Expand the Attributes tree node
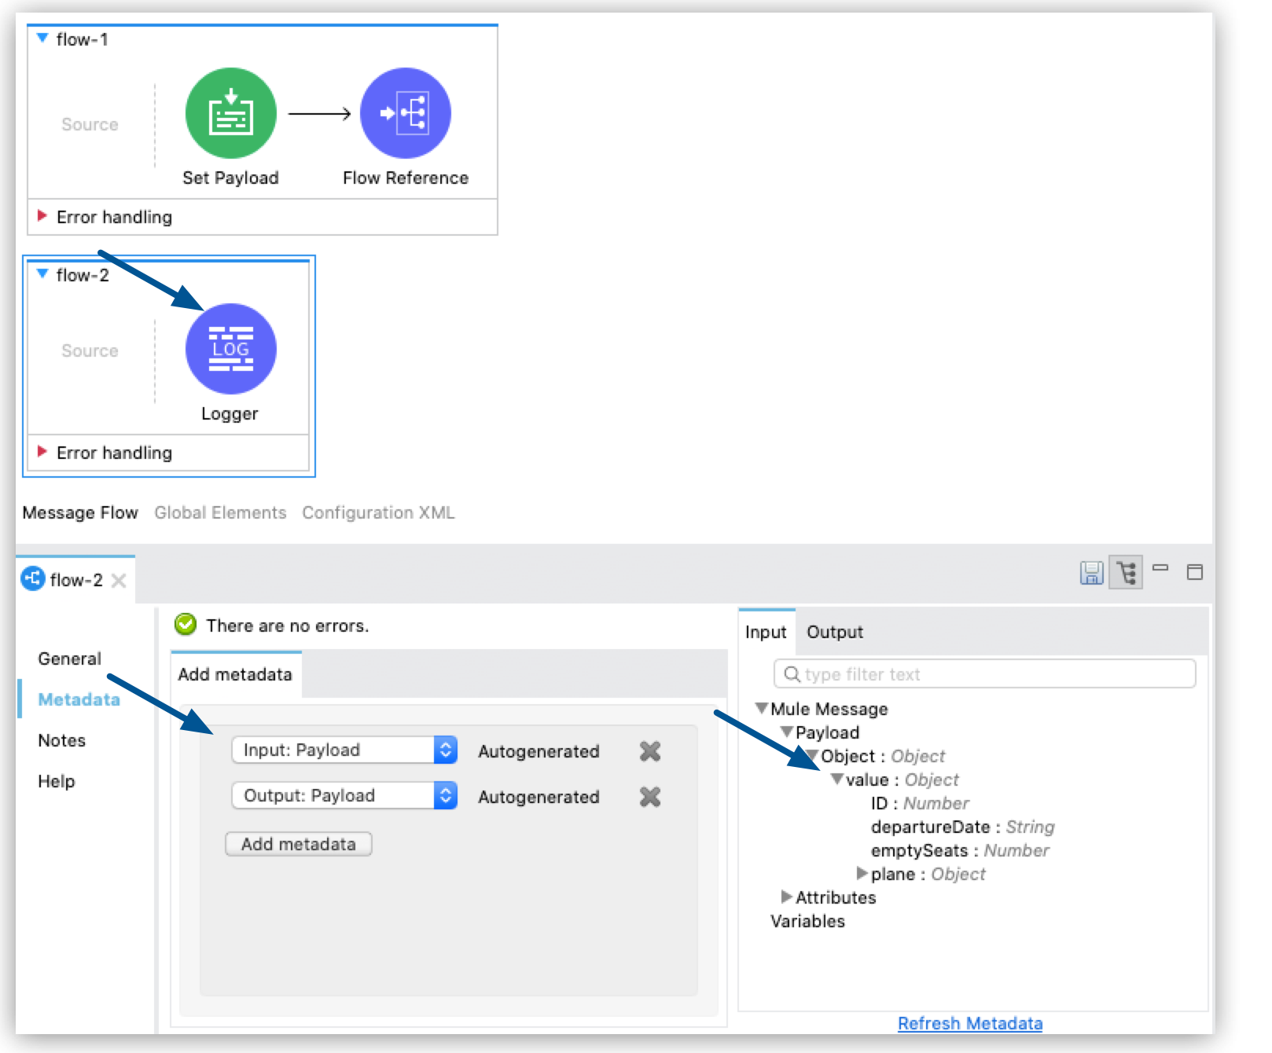Image resolution: width=1272 pixels, height=1053 pixels. click(786, 897)
